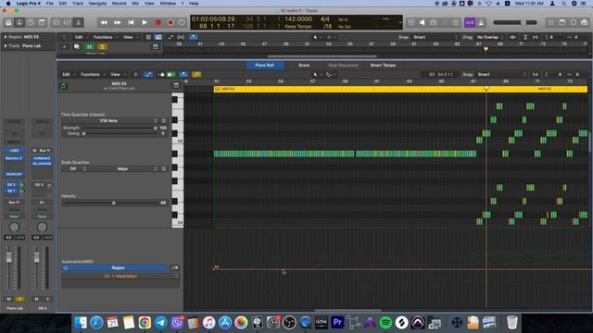
Task: Open the Loop Browser button
Action: pyautogui.click(x=574, y=22)
